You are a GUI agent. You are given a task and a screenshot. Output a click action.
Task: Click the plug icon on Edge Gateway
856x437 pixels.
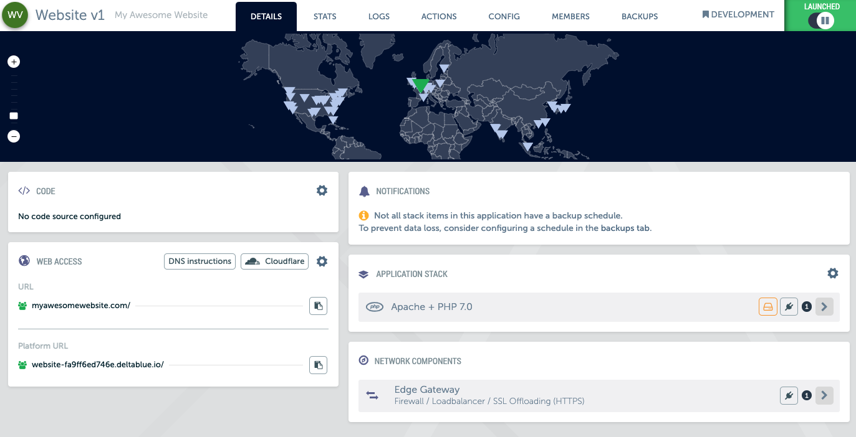pos(789,395)
